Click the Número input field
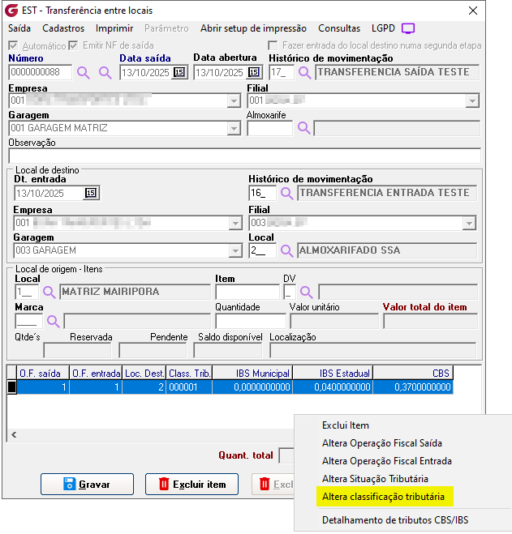The width and height of the screenshot is (512, 534). [41, 73]
